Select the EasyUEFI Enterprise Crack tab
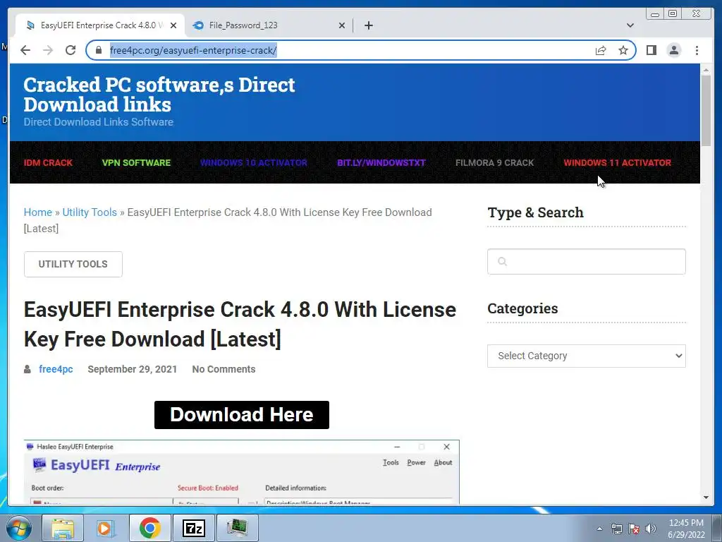722x542 pixels. click(99, 25)
